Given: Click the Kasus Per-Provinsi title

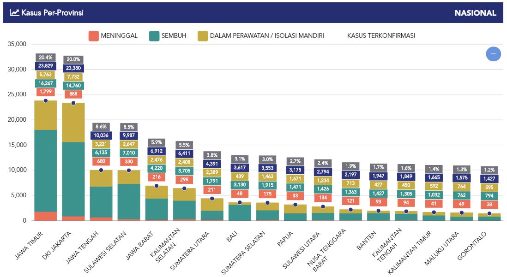Looking at the screenshot, I should point(52,13).
